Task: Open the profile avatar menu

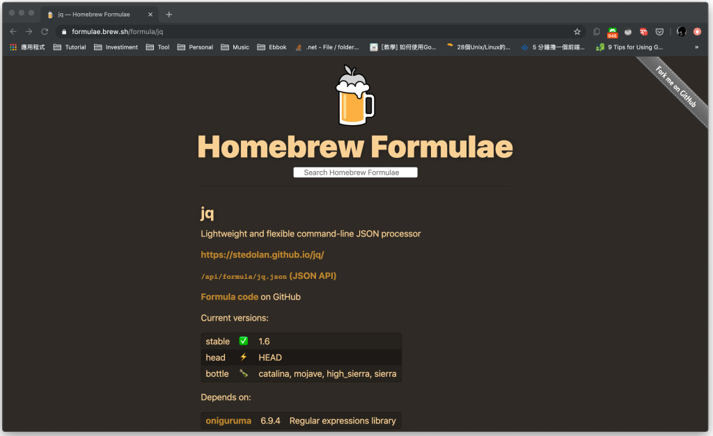Action: pos(681,31)
